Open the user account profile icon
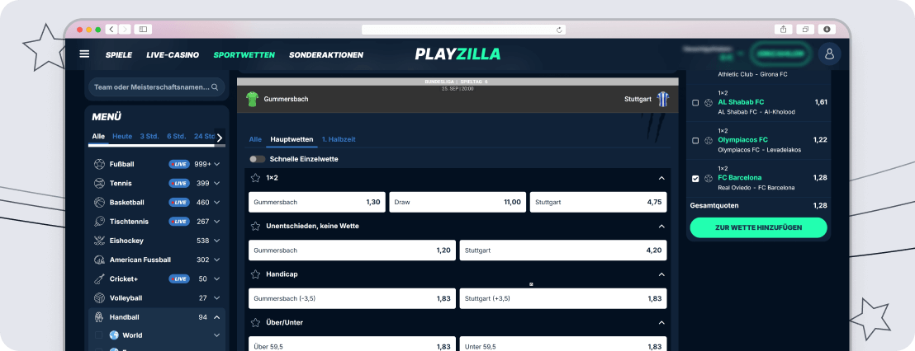The image size is (915, 351). coord(829,54)
